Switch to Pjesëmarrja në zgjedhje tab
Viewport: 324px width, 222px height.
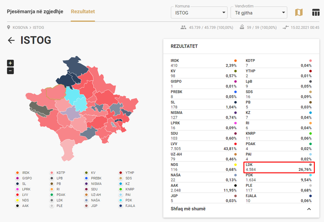pyautogui.click(x=35, y=12)
